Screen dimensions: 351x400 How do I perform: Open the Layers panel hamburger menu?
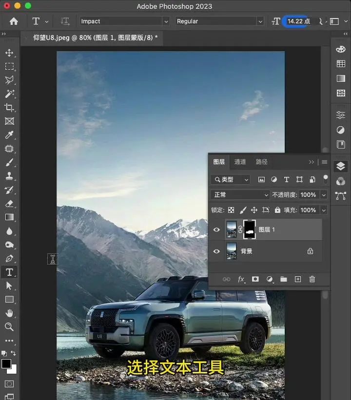click(325, 162)
